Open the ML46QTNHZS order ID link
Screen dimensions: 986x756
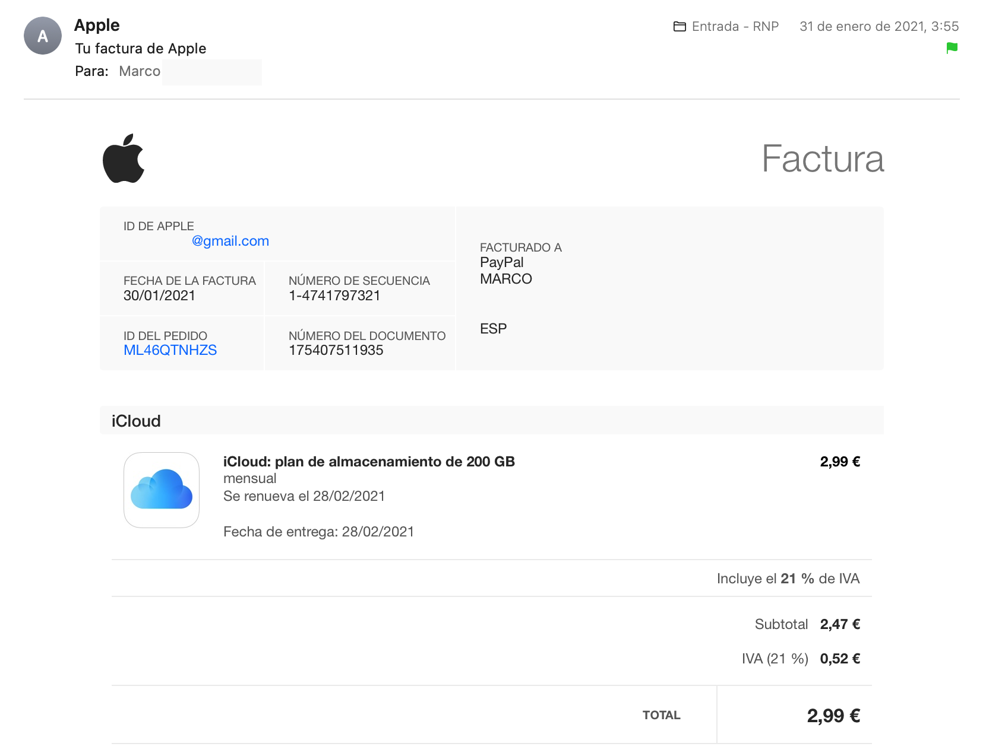[170, 350]
